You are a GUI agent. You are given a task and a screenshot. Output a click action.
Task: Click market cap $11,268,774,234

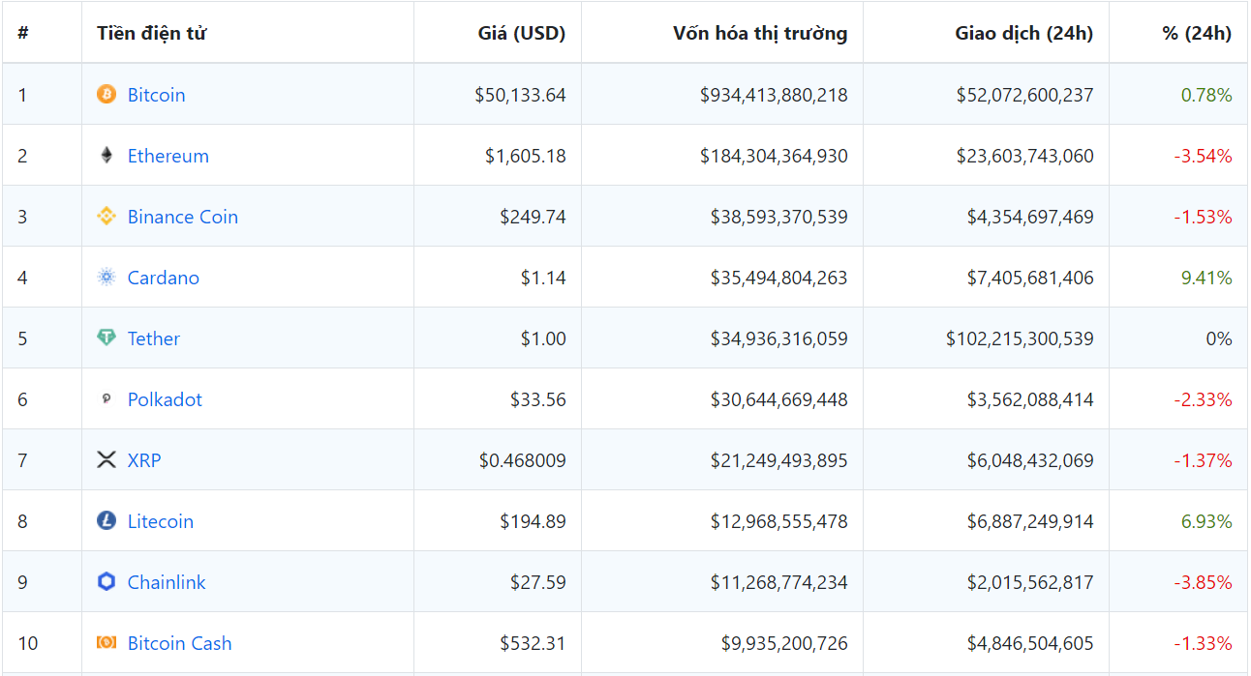779,582
